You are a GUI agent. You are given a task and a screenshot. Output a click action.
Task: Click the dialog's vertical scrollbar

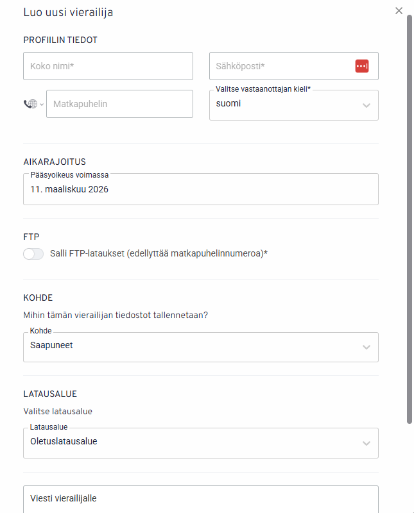coord(410,218)
